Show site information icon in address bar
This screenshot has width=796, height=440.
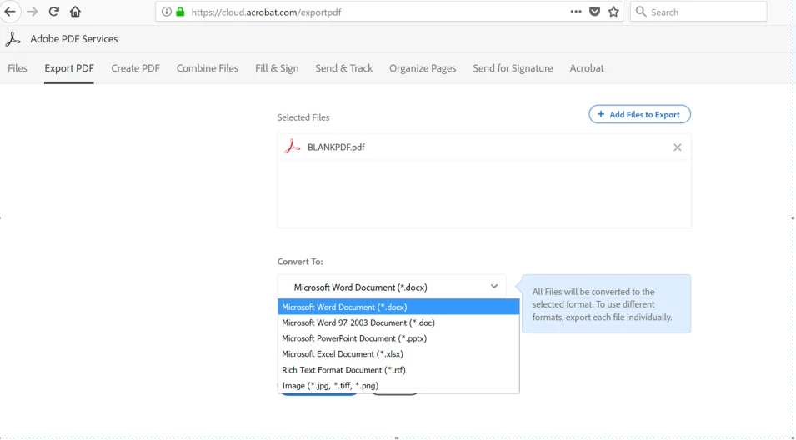167,12
